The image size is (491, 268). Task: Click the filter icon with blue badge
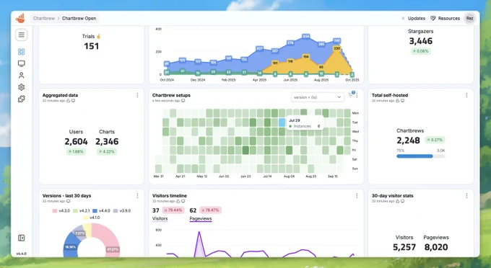point(351,94)
